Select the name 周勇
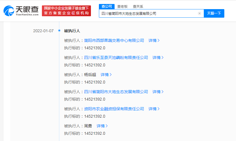The image size is (236, 141). (88, 126)
